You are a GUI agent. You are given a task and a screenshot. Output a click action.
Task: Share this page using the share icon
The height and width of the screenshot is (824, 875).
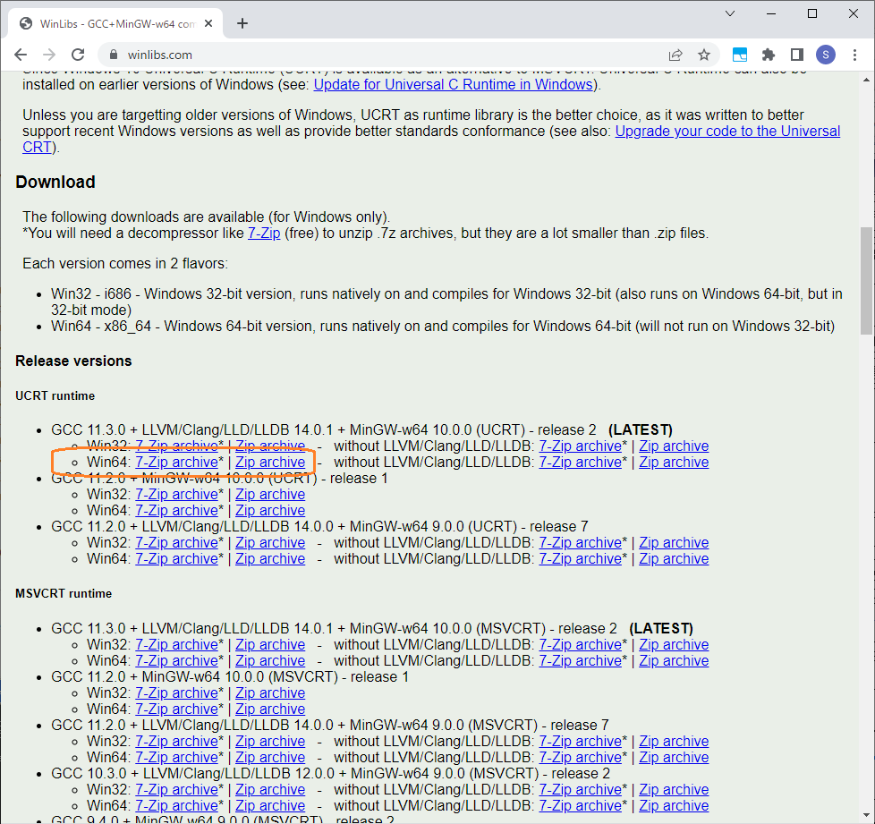(675, 55)
